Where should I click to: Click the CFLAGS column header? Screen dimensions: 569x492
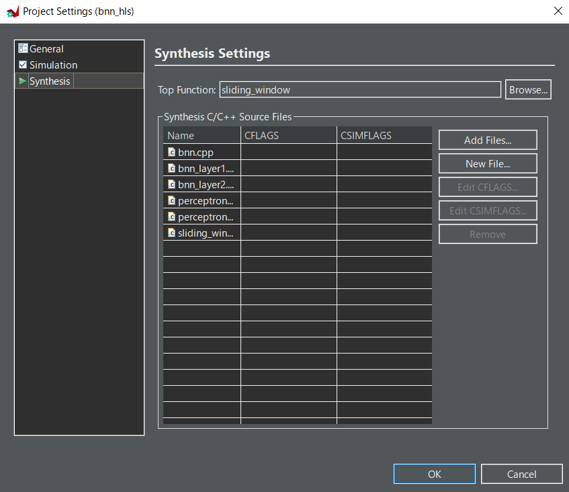289,135
